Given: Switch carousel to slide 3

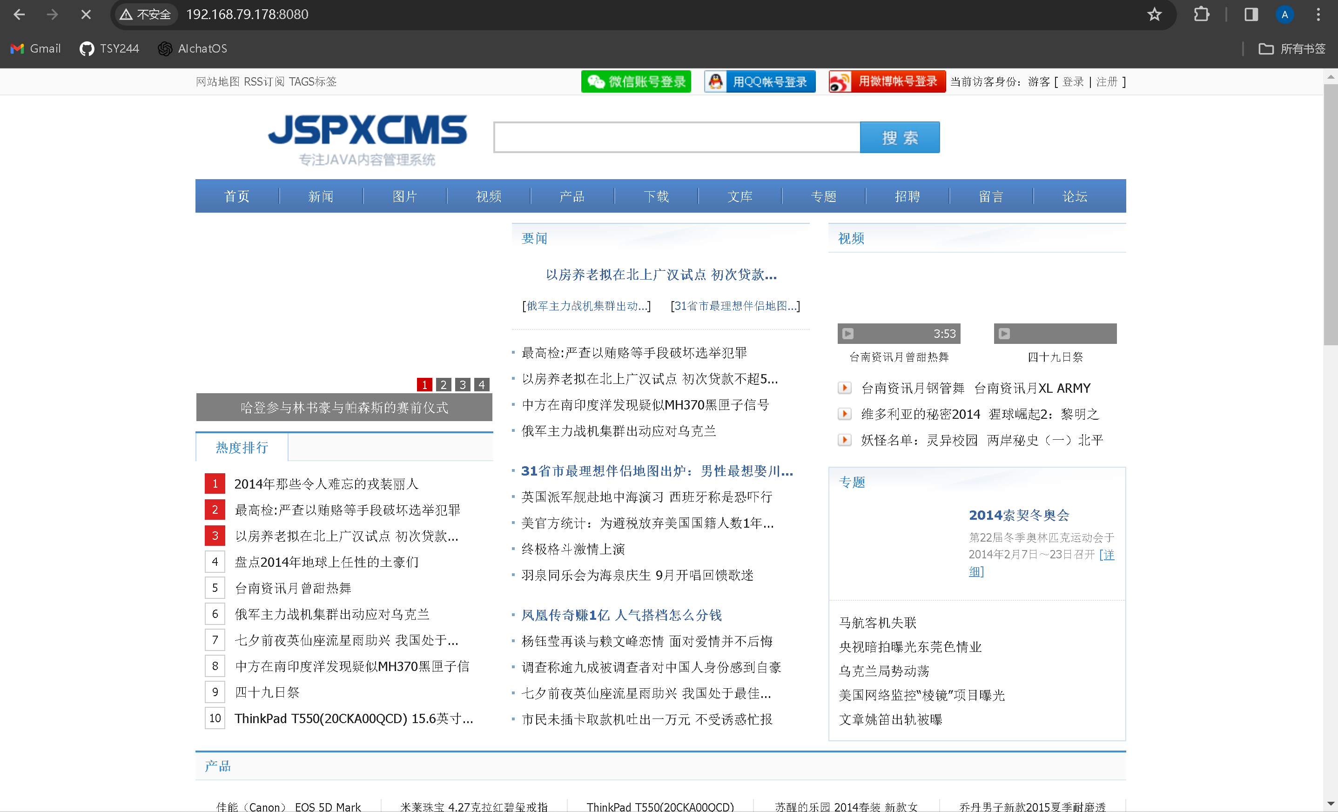Looking at the screenshot, I should pyautogui.click(x=462, y=385).
